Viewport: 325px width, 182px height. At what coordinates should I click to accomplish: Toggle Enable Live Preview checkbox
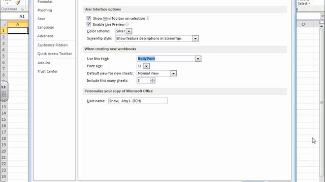89,24
